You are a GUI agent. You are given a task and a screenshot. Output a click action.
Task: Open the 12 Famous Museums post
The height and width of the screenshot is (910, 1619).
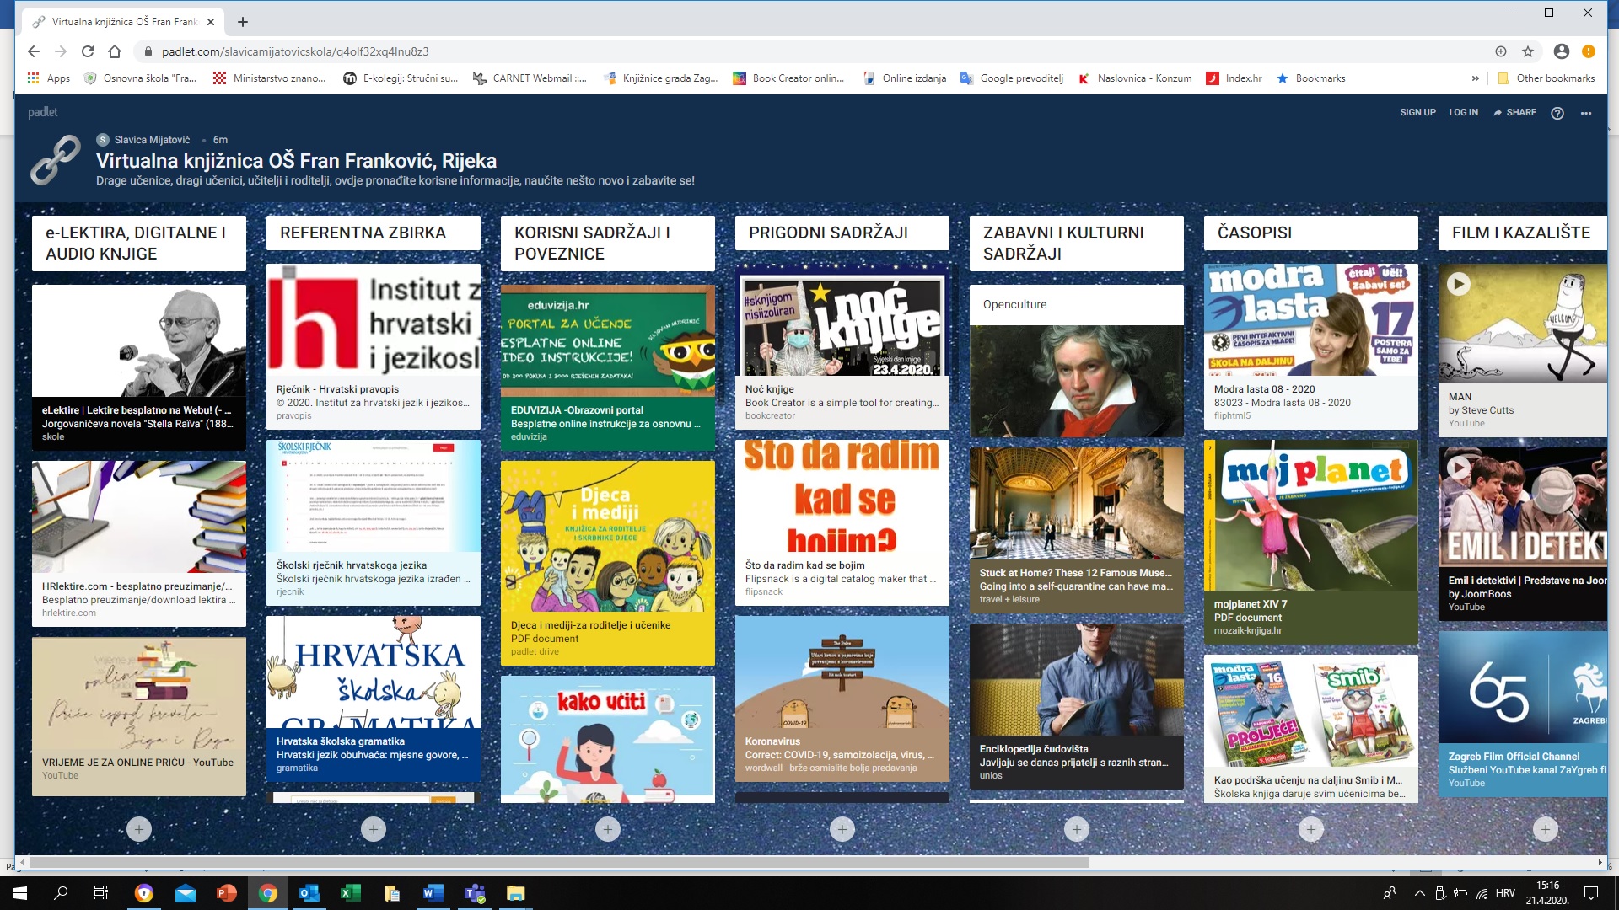[1077, 530]
